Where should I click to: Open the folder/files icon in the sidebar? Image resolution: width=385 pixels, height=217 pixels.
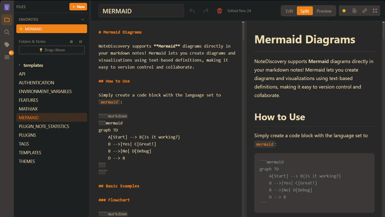point(7,20)
